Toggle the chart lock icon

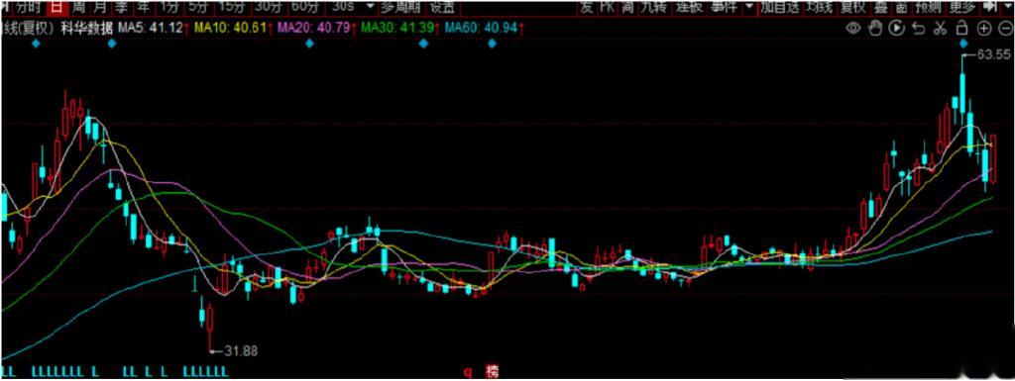961,27
